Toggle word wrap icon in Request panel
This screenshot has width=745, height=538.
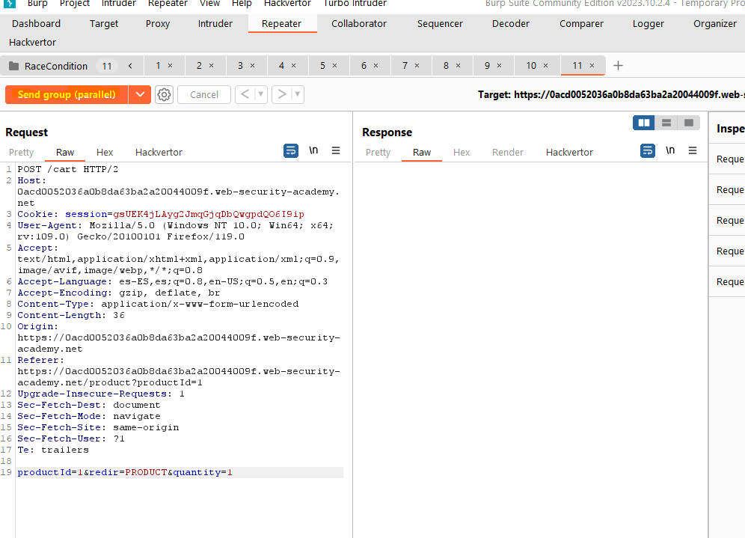(291, 150)
